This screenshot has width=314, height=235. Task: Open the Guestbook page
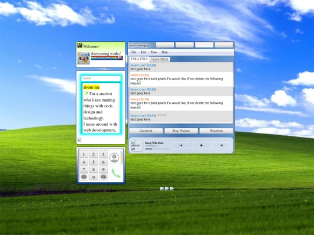tap(146, 131)
